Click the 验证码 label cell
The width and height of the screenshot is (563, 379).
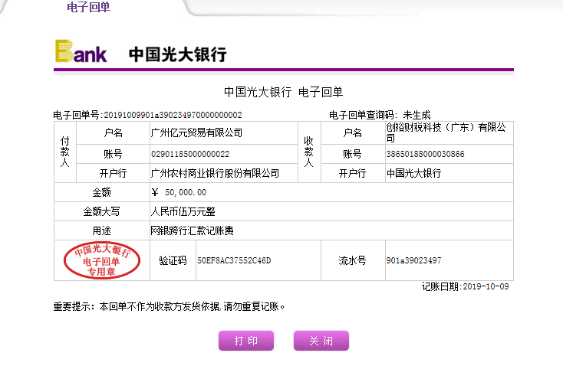[173, 260]
